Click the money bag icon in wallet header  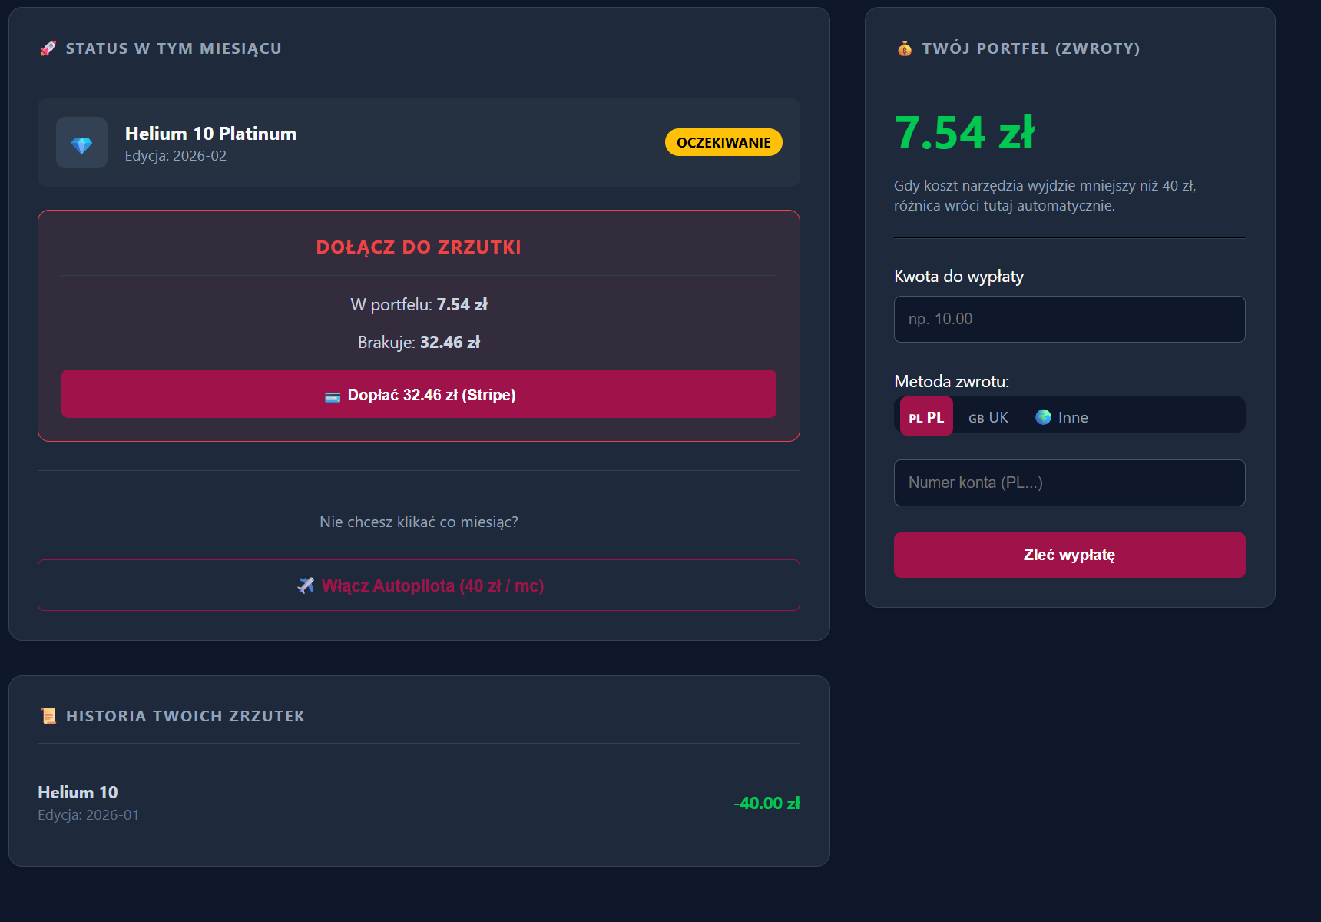point(905,48)
